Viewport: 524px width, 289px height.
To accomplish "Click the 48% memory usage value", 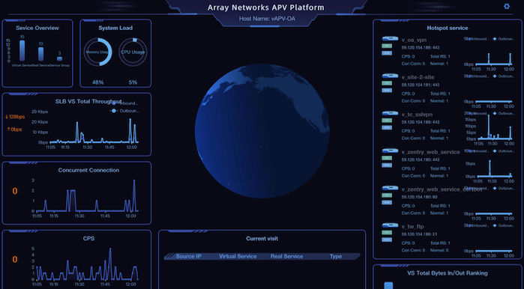I will pos(98,82).
